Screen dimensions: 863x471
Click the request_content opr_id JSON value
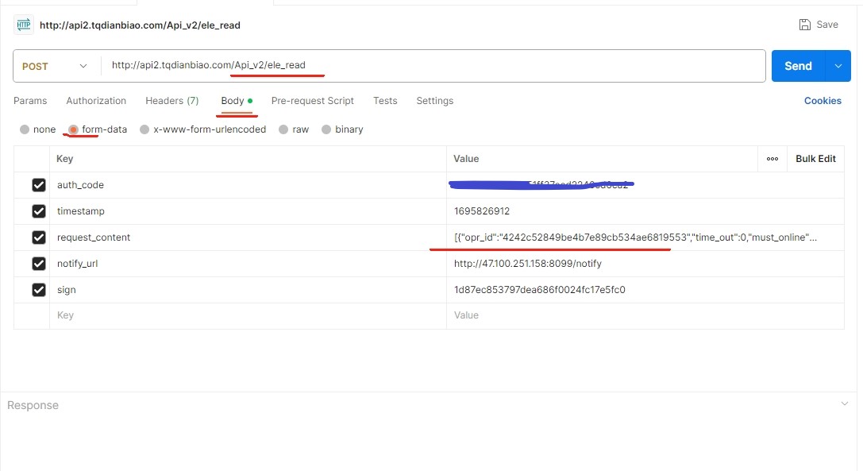(x=635, y=237)
